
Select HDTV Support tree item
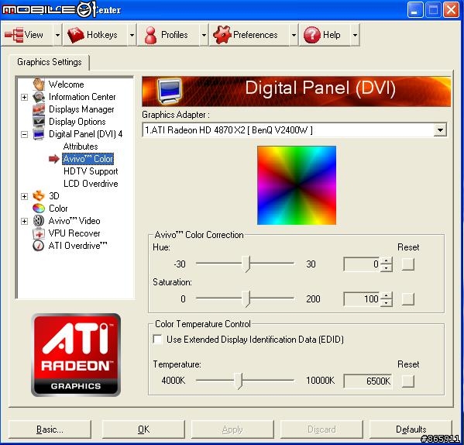(91, 171)
